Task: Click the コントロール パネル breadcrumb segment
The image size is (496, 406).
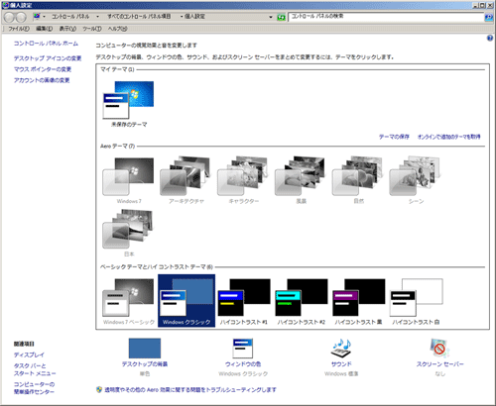Action: pyautogui.click(x=70, y=17)
